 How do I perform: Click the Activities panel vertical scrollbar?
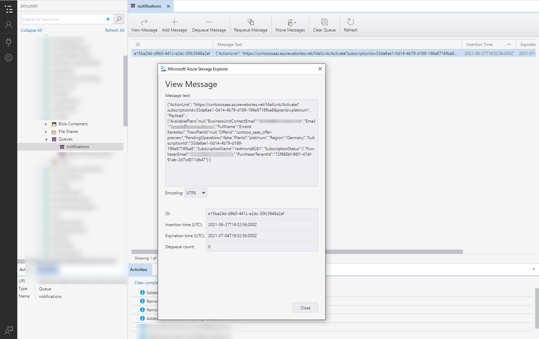point(537,308)
